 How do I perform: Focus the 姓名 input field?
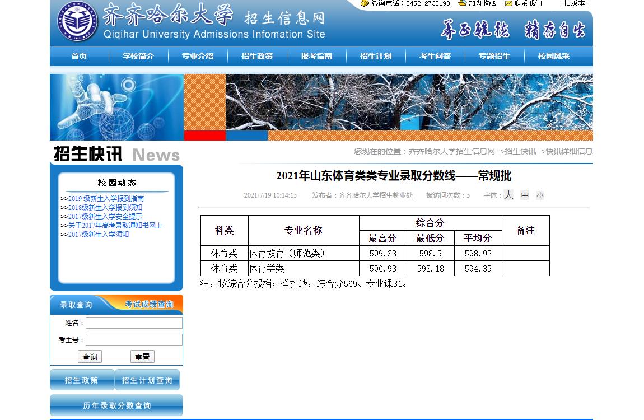pyautogui.click(x=134, y=323)
